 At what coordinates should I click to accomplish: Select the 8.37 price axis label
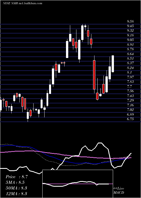[x=130, y=63]
